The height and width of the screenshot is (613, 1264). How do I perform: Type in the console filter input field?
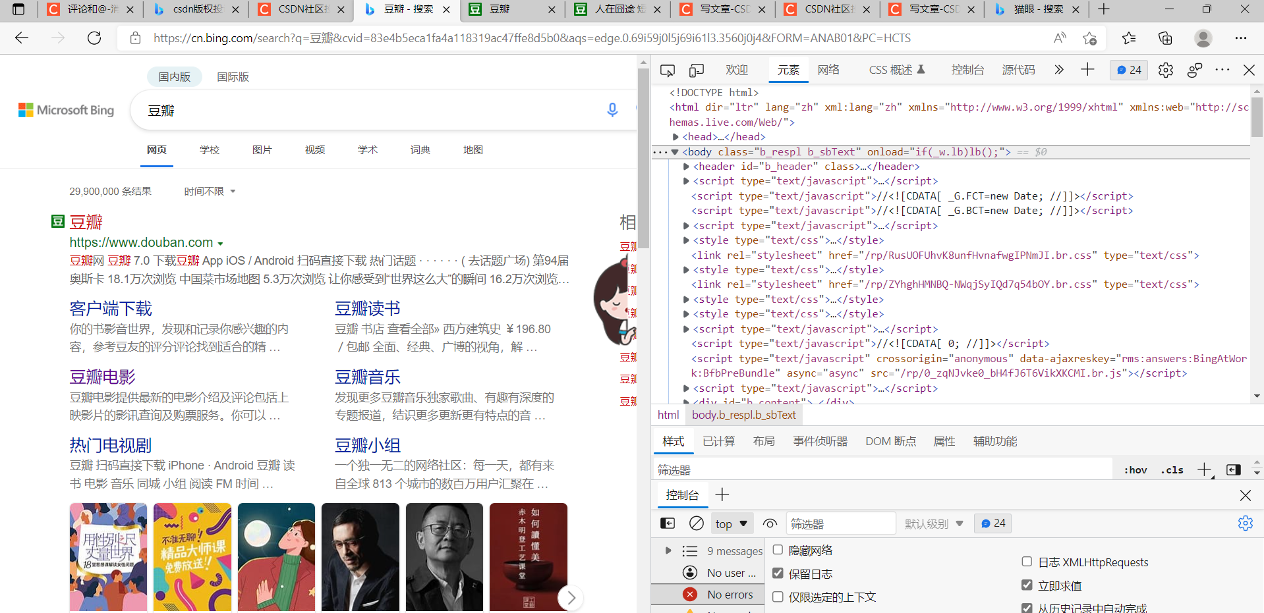840,523
